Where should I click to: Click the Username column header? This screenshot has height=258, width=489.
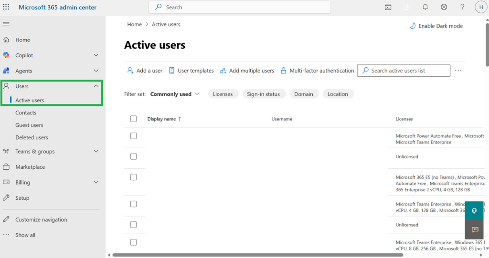coord(282,119)
